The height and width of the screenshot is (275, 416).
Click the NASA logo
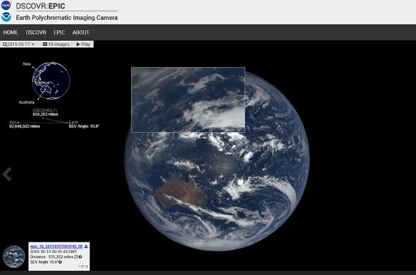point(6,6)
